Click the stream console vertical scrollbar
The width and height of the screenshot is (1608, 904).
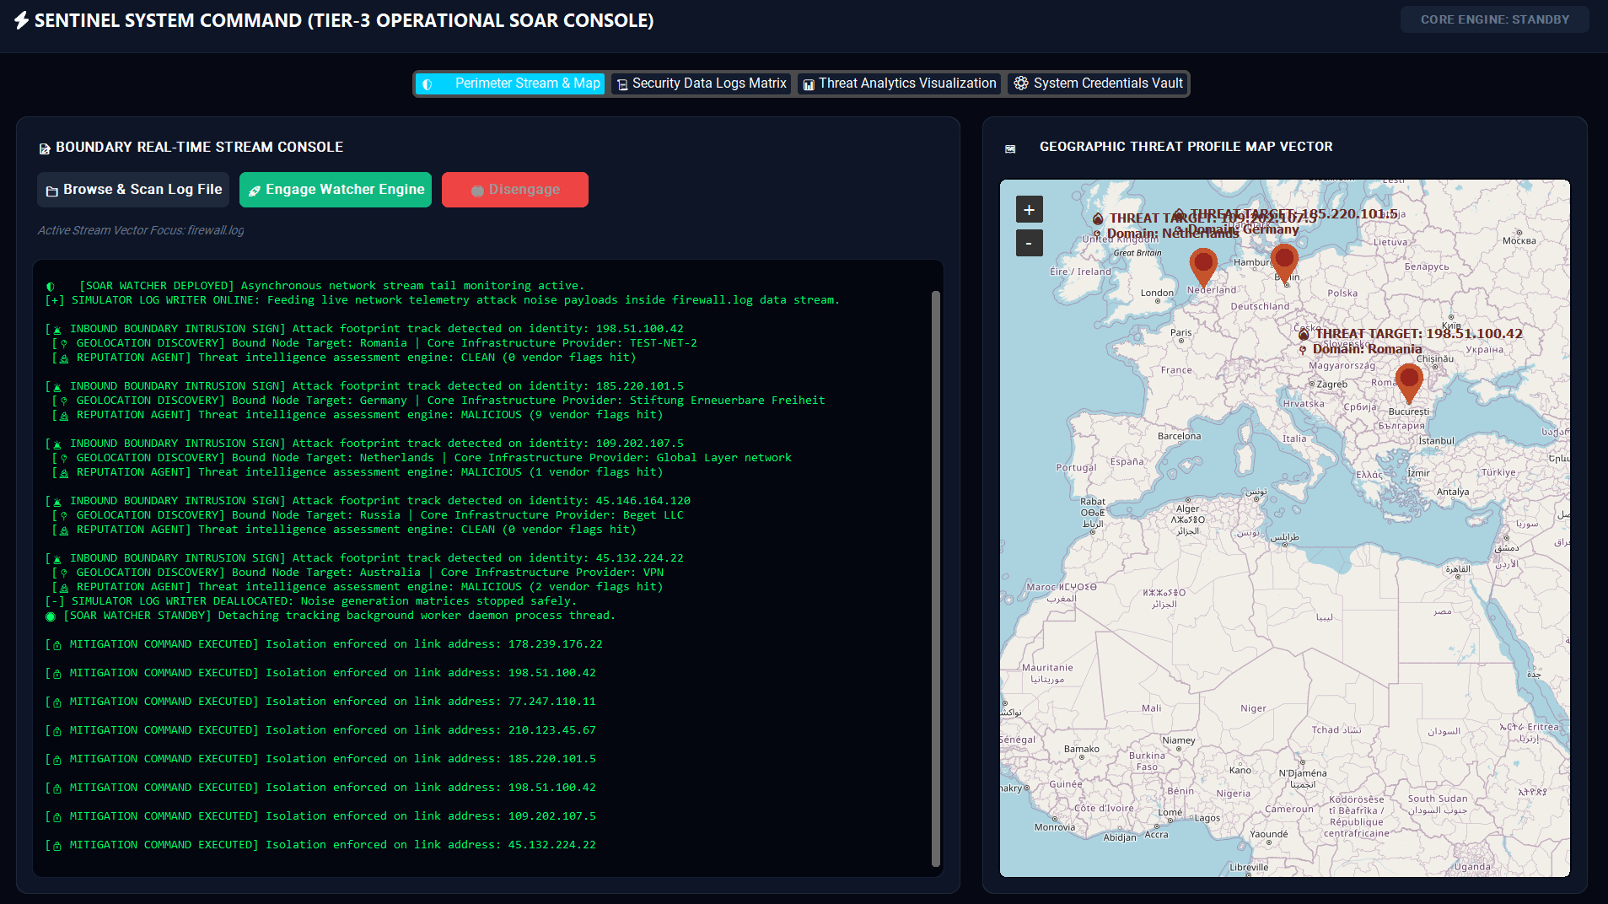point(935,578)
